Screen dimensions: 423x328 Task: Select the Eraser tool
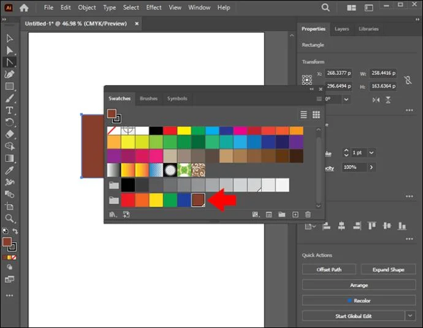point(9,134)
